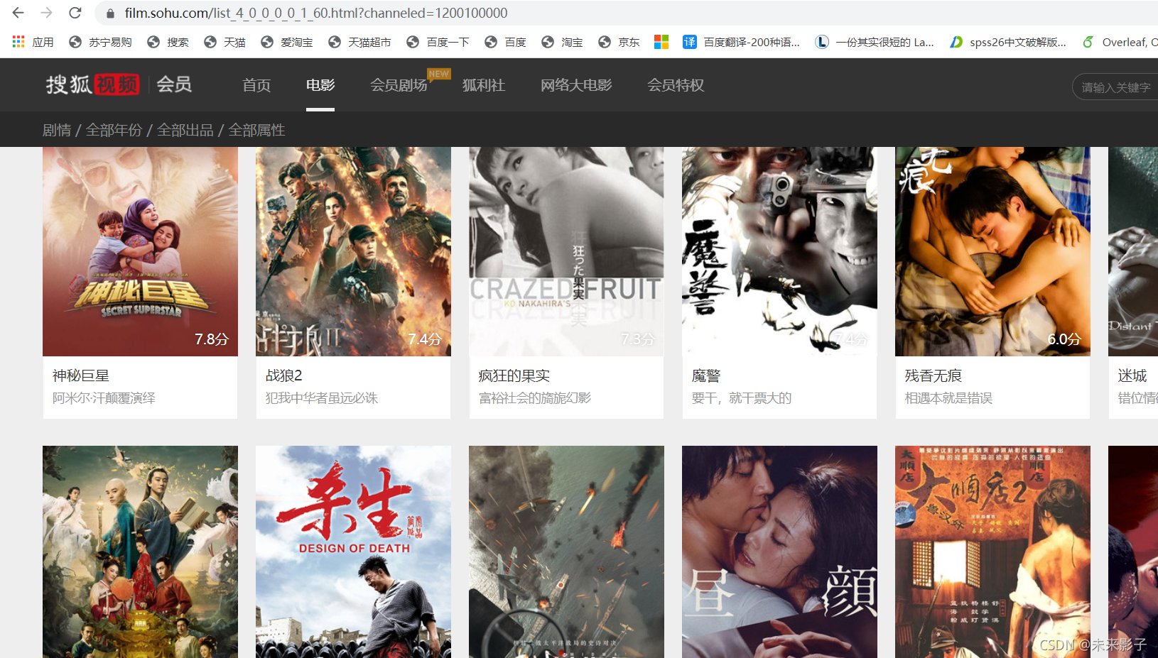This screenshot has height=658, width=1158.
Task: Reload the page with refresh icon
Action: coord(75,13)
